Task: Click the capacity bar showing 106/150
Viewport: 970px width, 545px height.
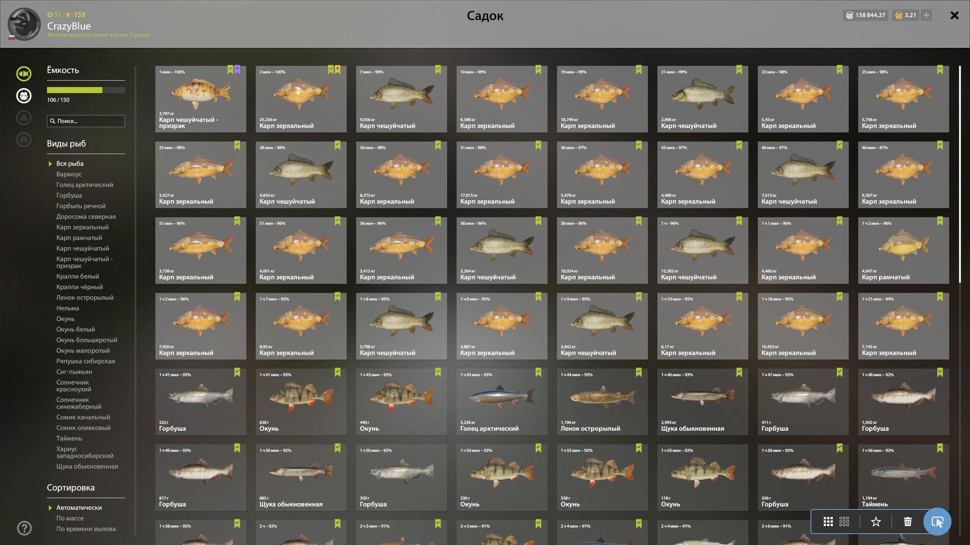Action: tap(86, 90)
